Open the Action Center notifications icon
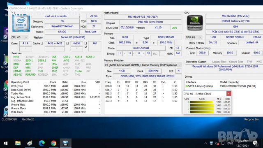 pos(255,143)
